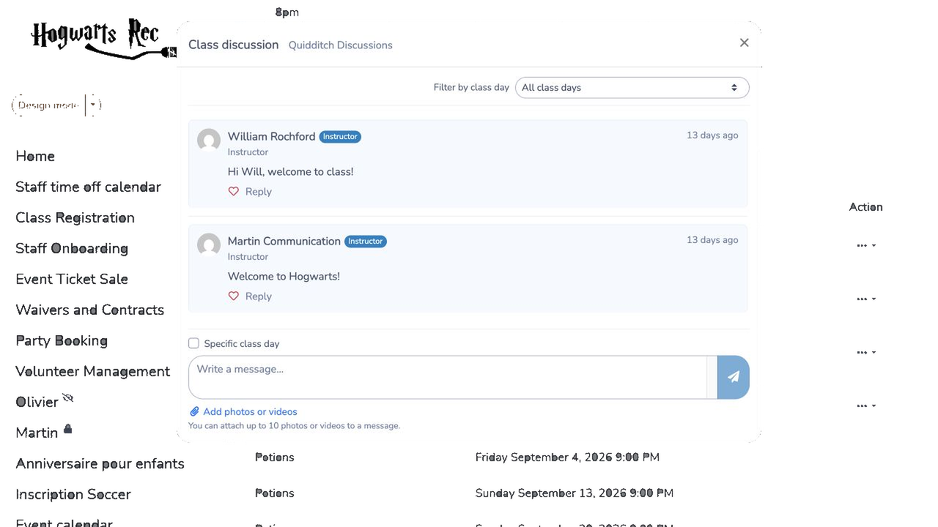This screenshot has width=938, height=527.
Task: Go to Home in the sidebar
Action: click(x=35, y=156)
